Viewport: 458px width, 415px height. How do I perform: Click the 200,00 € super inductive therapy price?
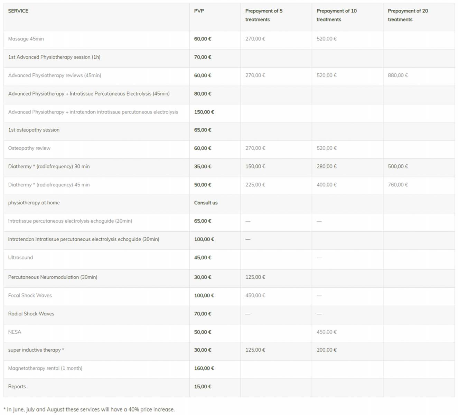click(x=327, y=350)
